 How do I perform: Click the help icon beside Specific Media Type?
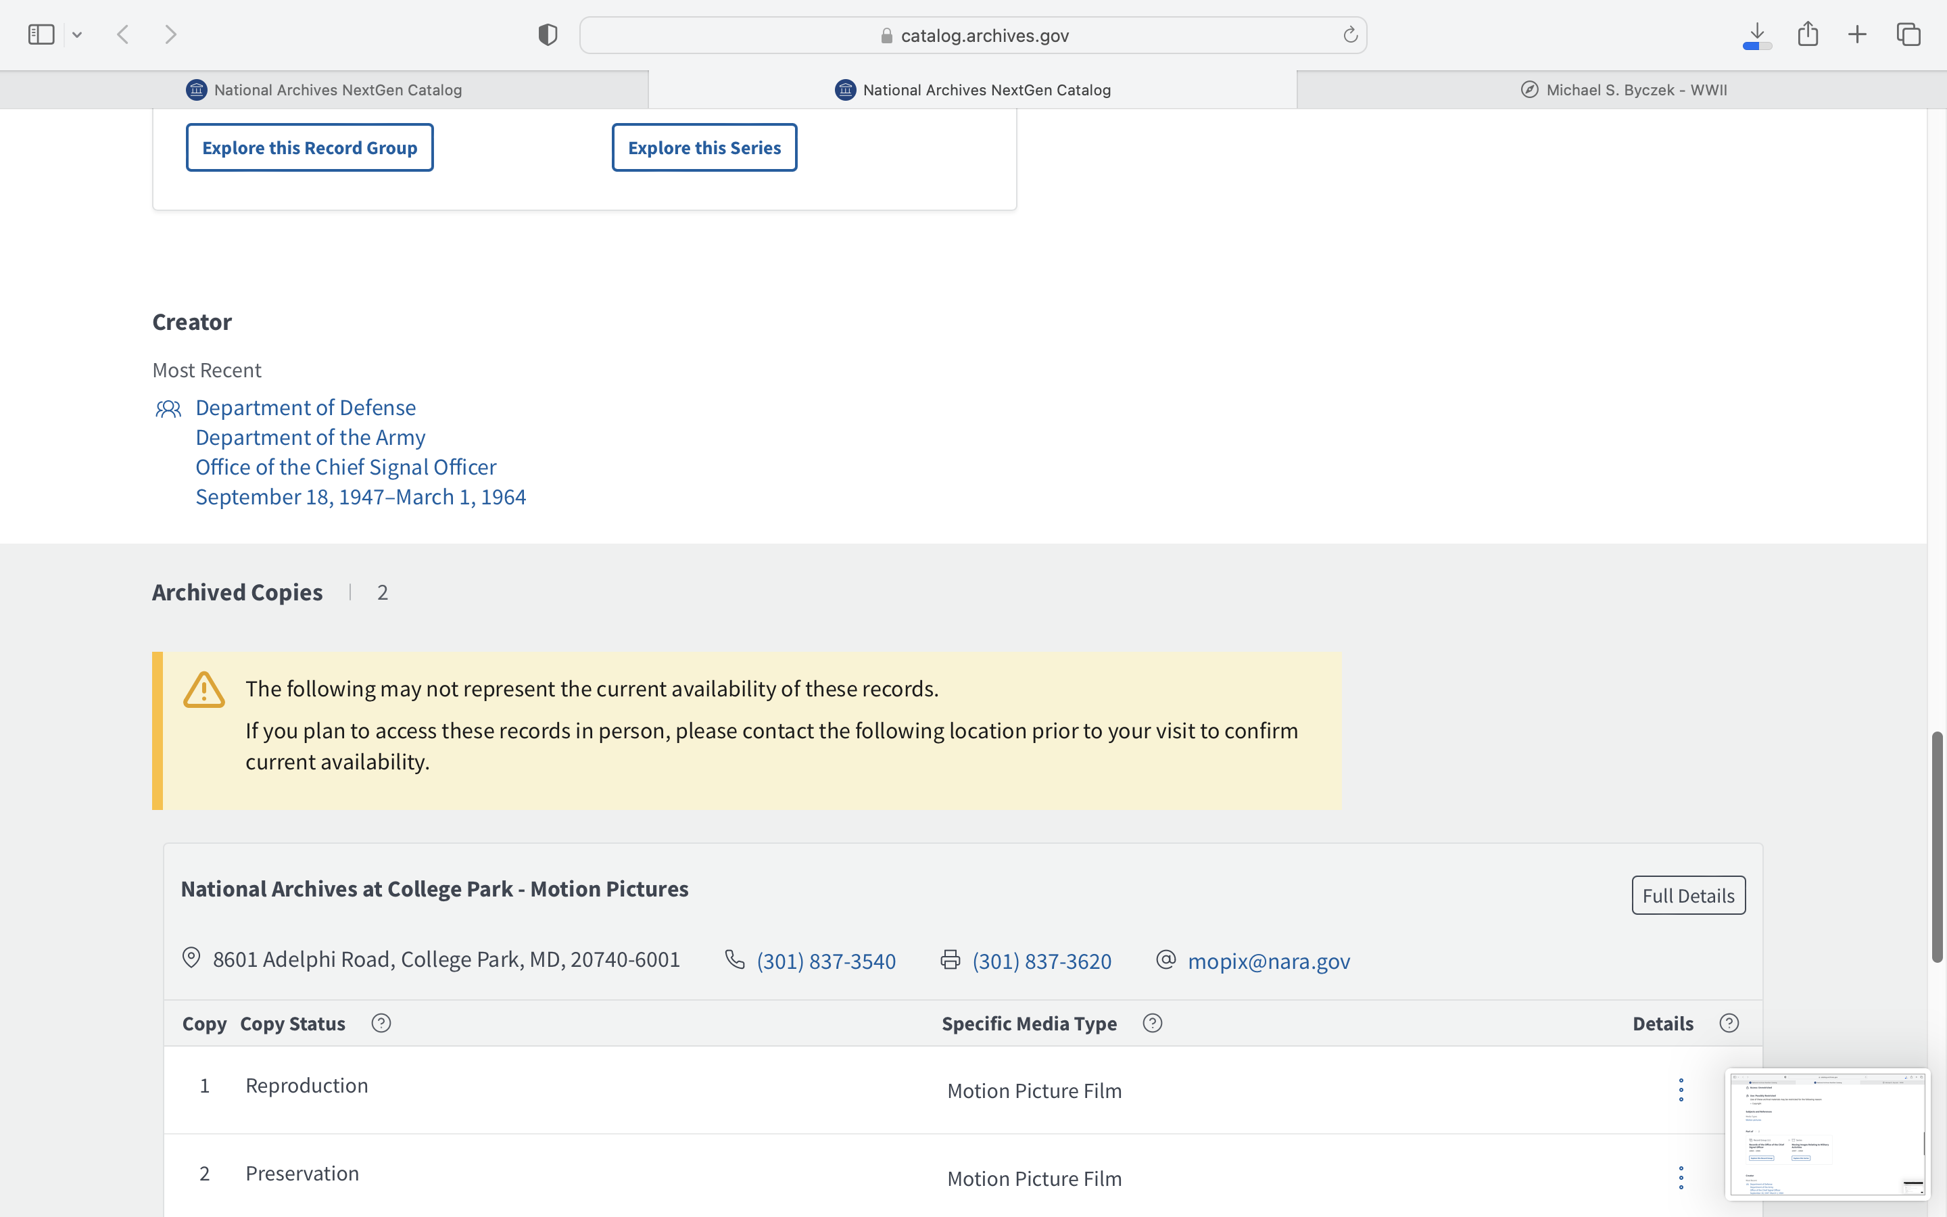1152,1023
